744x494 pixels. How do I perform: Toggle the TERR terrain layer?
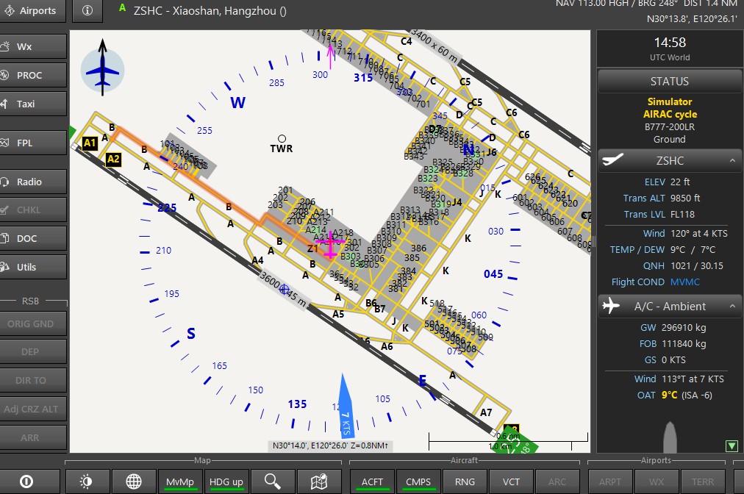pyautogui.click(x=703, y=482)
